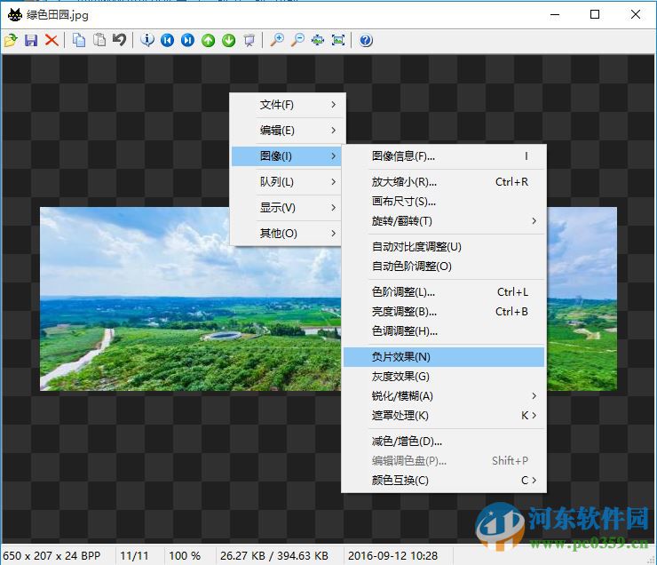Click 2016-09-12 10:28 date in status bar
Screen dimensions: 657x565
[392, 556]
